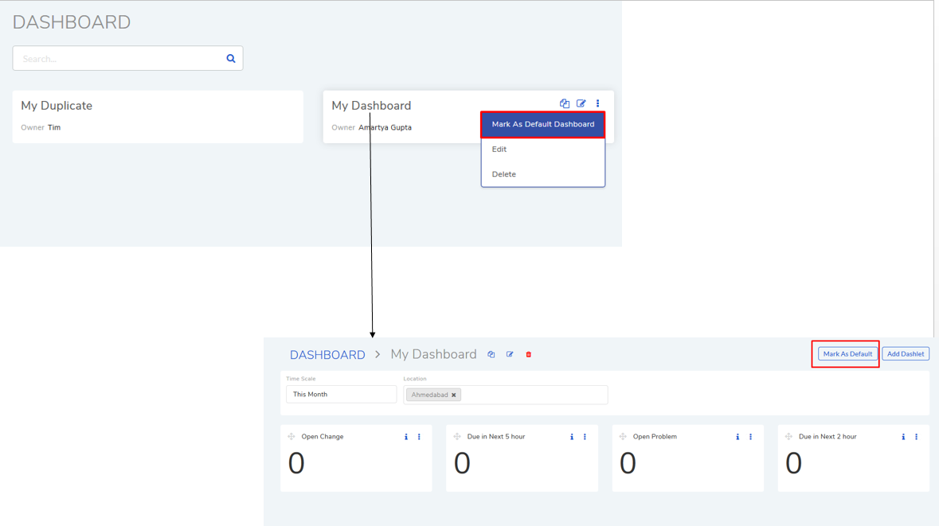The width and height of the screenshot is (939, 526).
Task: Open options menu on Due in Next 5 hour dashlet
Action: (585, 437)
